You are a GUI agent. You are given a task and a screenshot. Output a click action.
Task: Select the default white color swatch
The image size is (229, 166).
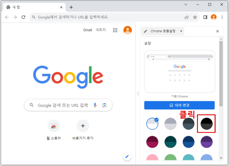(152, 124)
